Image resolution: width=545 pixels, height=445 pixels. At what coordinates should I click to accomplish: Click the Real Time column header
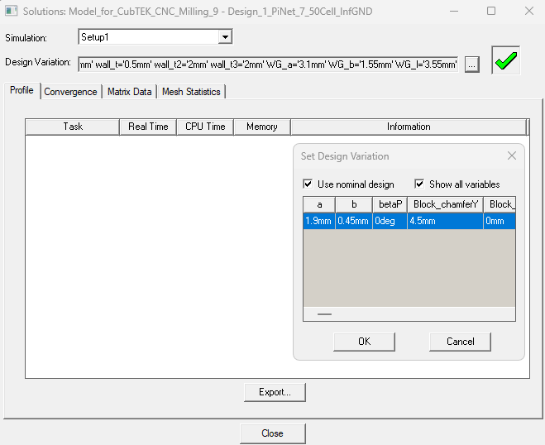click(148, 127)
